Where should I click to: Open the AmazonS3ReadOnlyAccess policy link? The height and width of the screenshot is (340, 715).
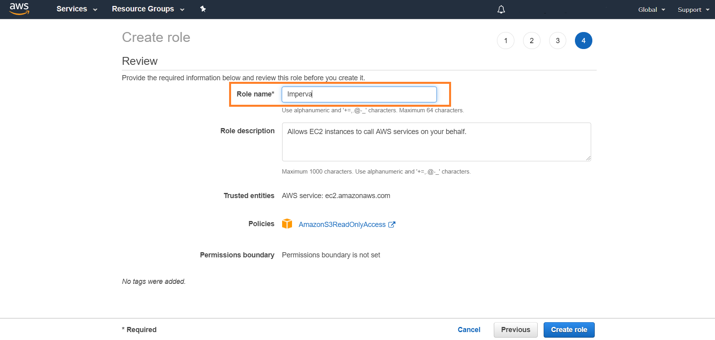click(342, 225)
